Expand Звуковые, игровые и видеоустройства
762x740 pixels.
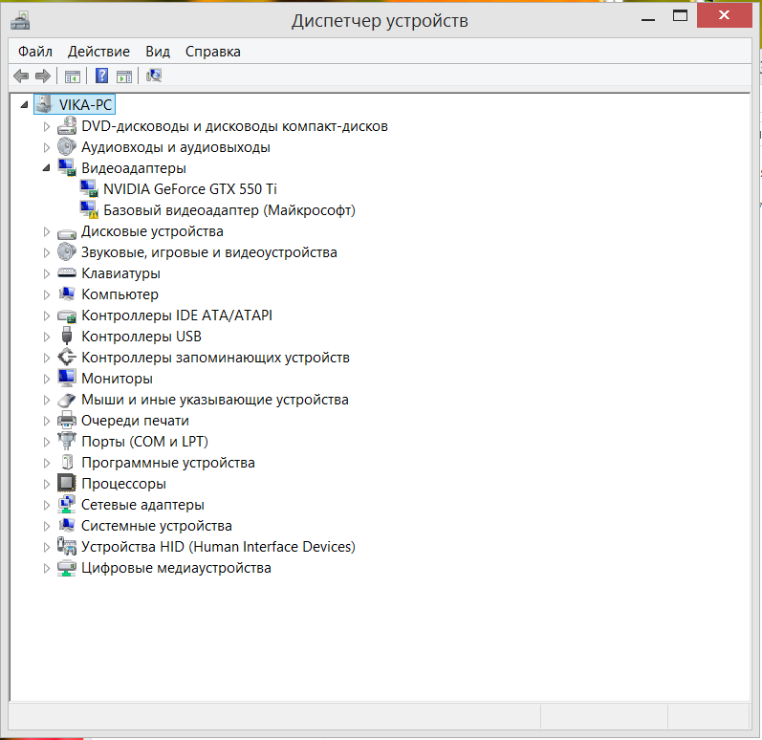(x=46, y=252)
